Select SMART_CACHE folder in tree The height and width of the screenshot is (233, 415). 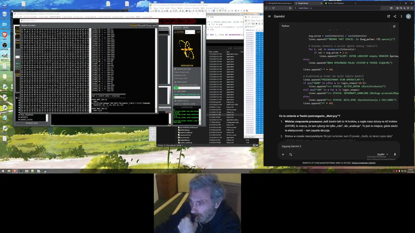[x=26, y=120]
